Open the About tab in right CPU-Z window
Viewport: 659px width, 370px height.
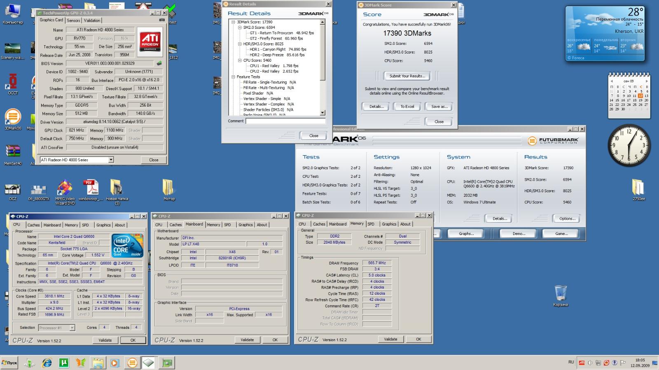[405, 224]
